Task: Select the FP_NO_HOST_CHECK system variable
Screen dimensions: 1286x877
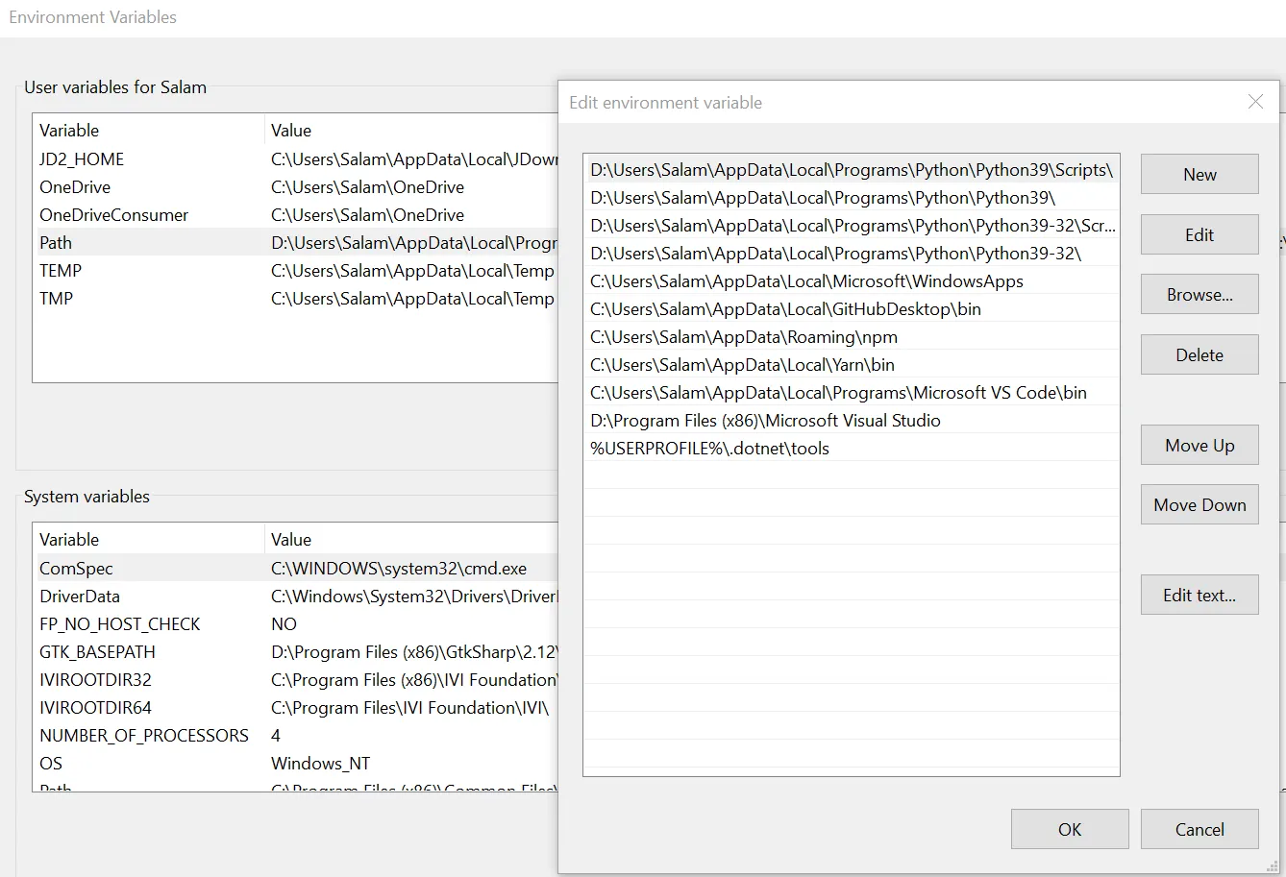Action: tap(296, 624)
